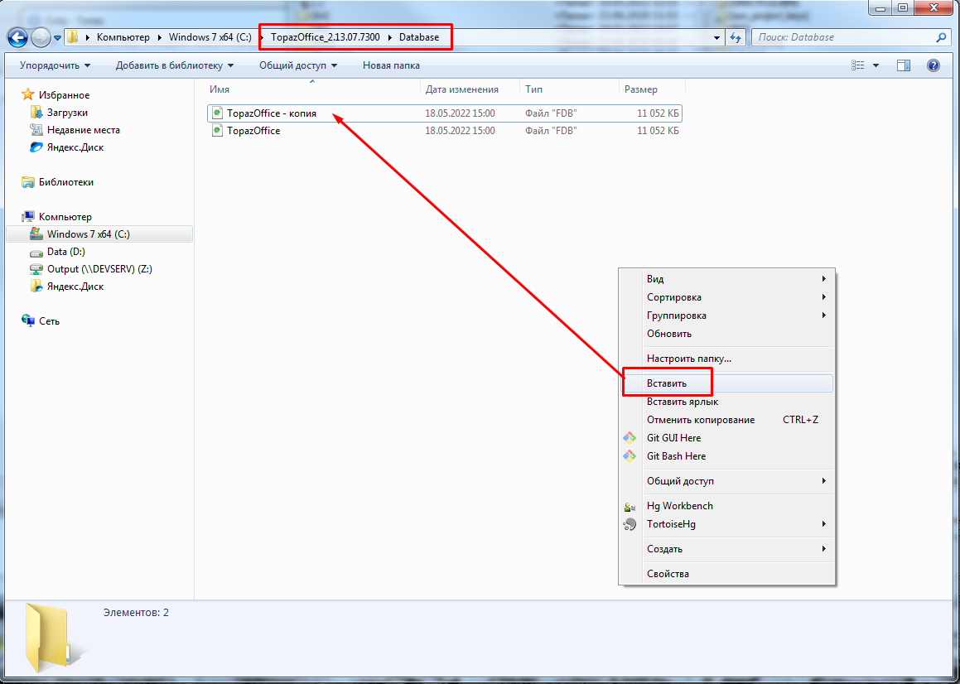The width and height of the screenshot is (960, 684).
Task: Select Data (D:) drive
Action: coord(66,252)
